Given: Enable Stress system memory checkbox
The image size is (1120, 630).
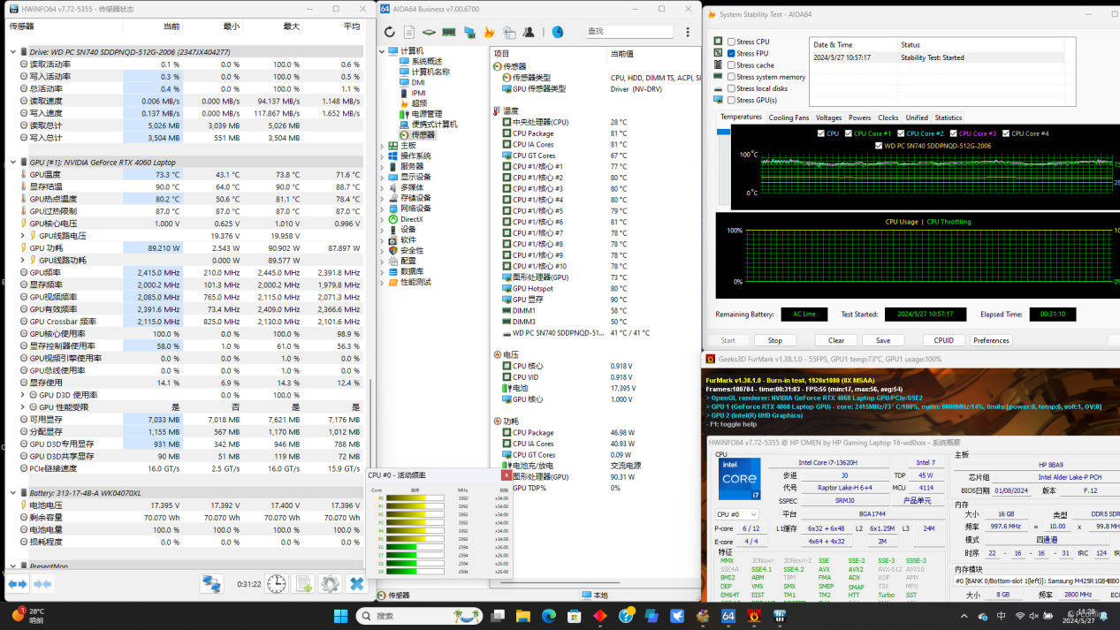Looking at the screenshot, I should [x=731, y=77].
